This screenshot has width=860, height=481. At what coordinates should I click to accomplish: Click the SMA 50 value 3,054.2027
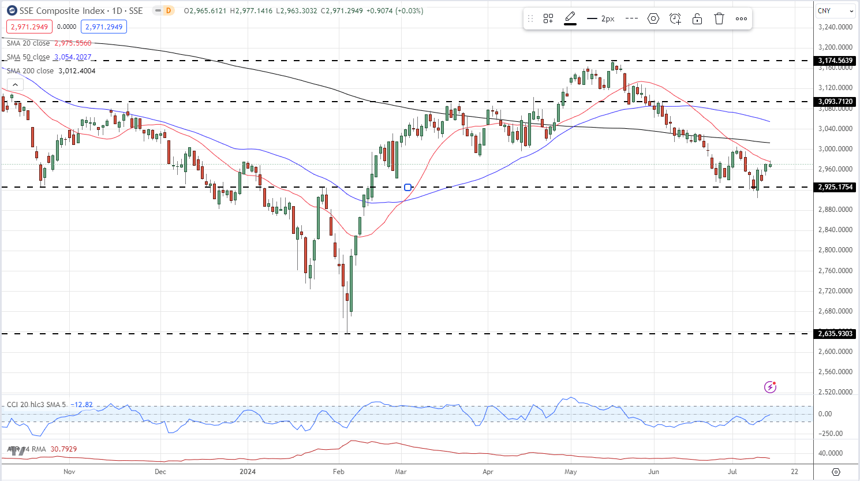pyautogui.click(x=73, y=57)
